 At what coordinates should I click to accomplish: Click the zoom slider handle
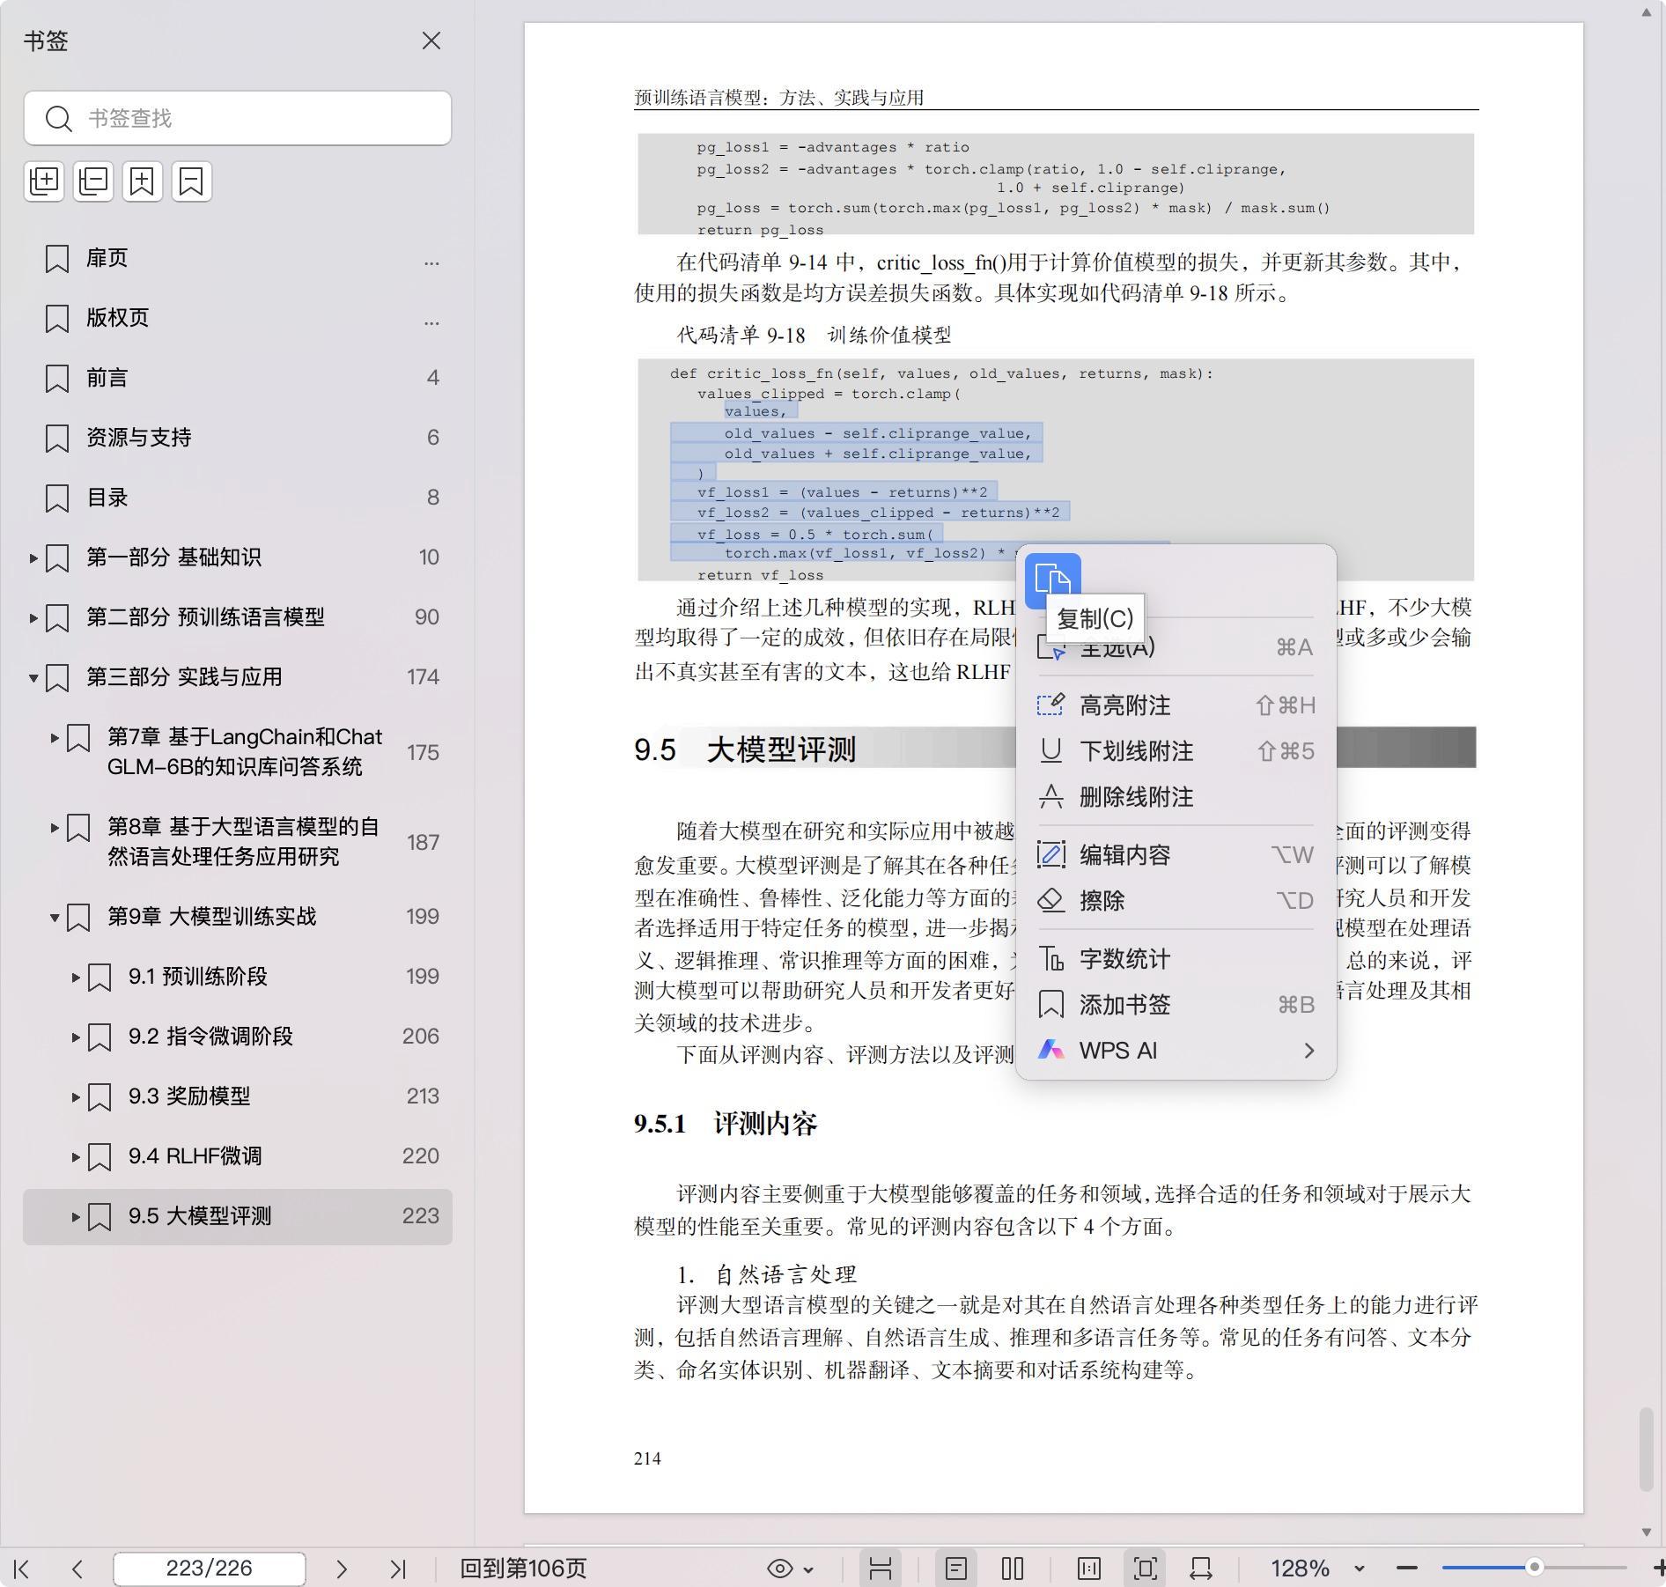tap(1534, 1567)
